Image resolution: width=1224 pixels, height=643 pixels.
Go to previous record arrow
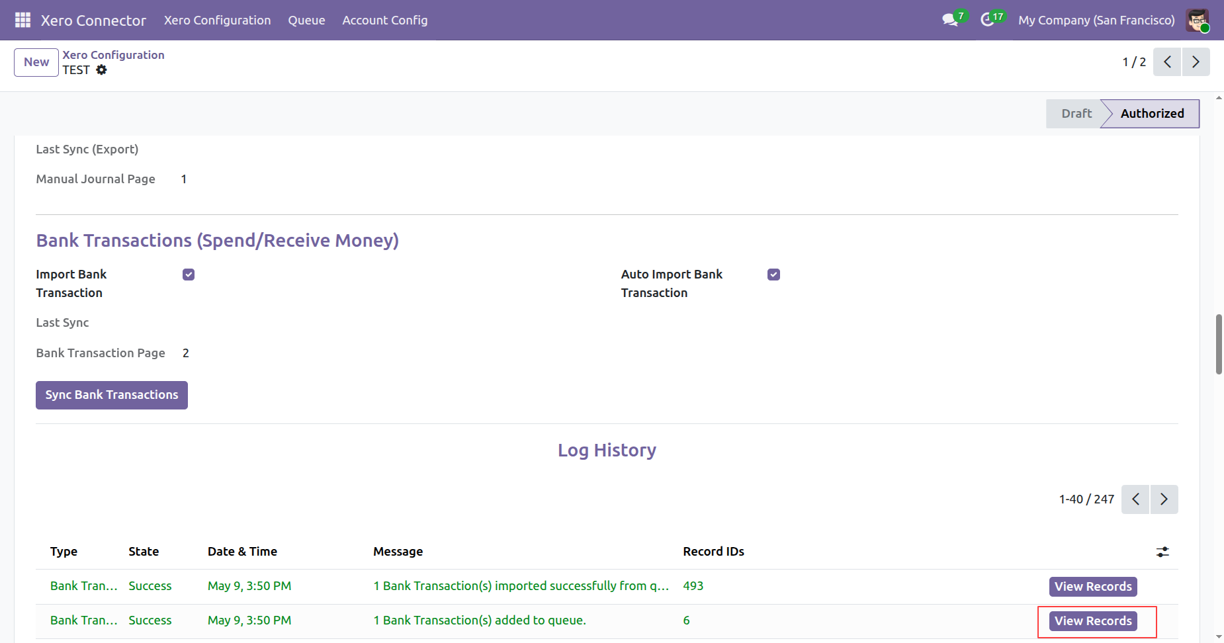point(1167,62)
